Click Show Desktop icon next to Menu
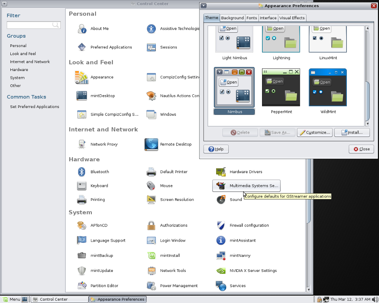 25,299
